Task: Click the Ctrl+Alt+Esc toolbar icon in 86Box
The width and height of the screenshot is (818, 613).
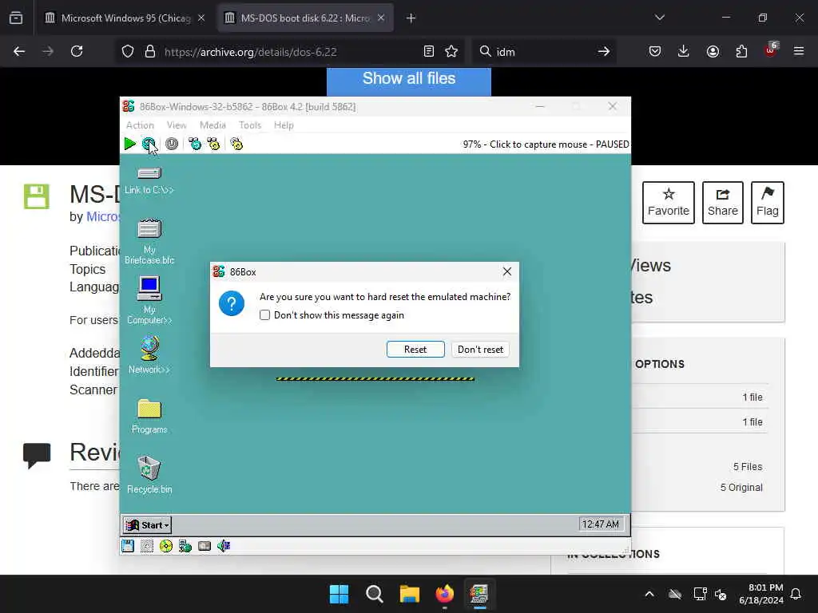Action: pos(213,144)
